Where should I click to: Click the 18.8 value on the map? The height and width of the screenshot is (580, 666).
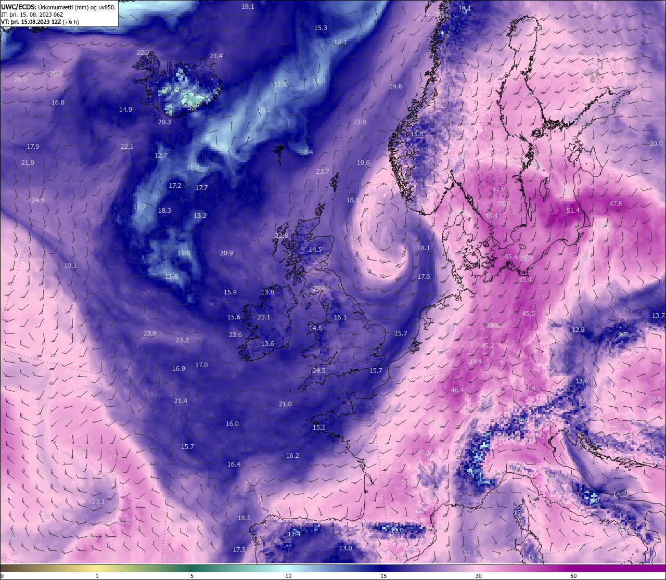pyautogui.click(x=353, y=200)
